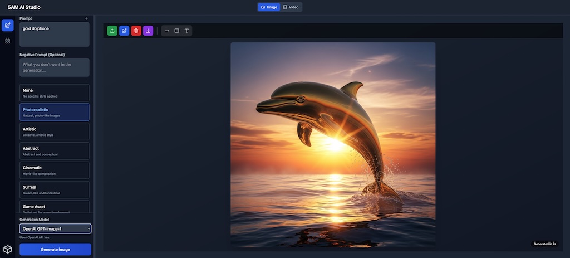
Task: Switch to the Image mode tab
Action: click(269, 7)
